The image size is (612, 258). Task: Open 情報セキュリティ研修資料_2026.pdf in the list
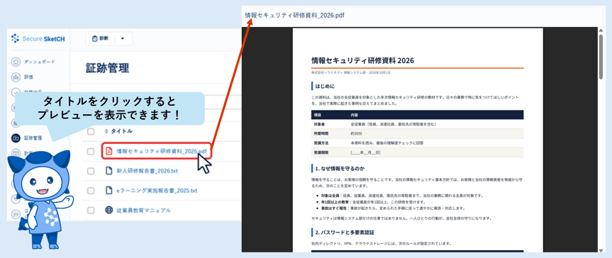click(162, 151)
